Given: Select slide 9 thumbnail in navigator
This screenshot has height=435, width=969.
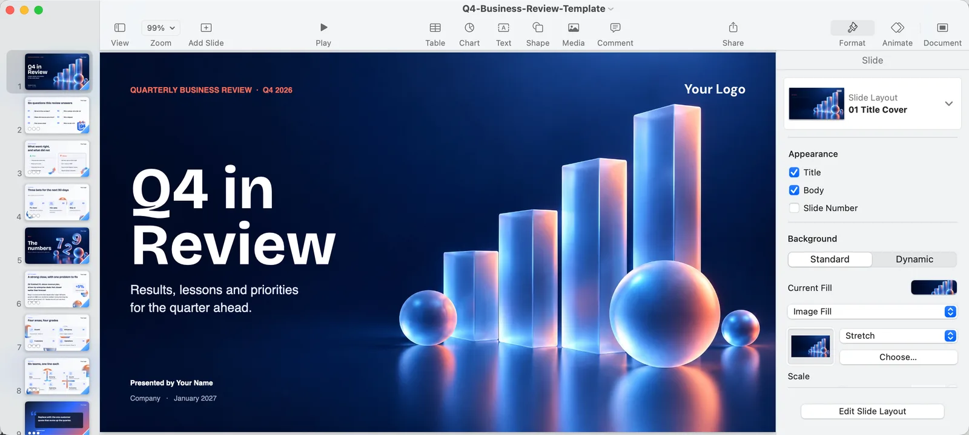Looking at the screenshot, I should pyautogui.click(x=57, y=418).
